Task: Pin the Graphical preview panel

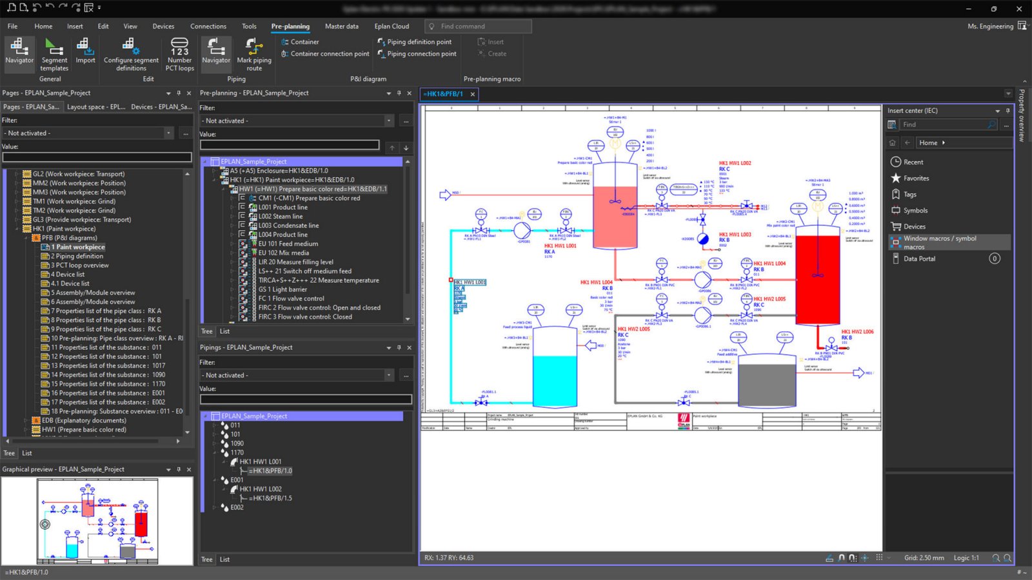Action: click(179, 469)
